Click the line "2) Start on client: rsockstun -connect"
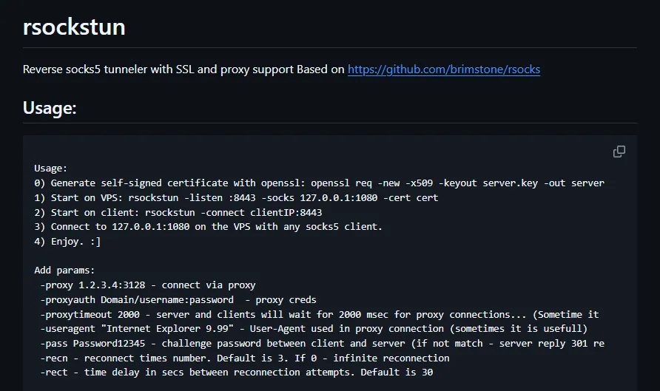 point(178,212)
